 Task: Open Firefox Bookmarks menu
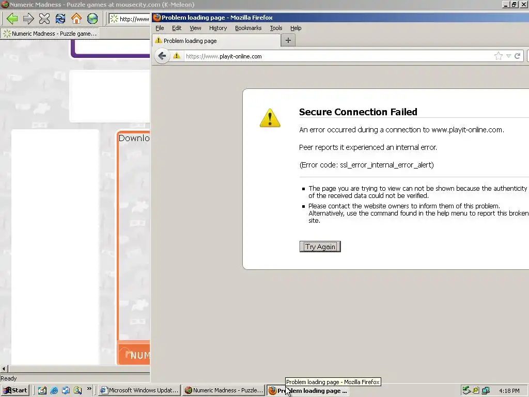248,28
